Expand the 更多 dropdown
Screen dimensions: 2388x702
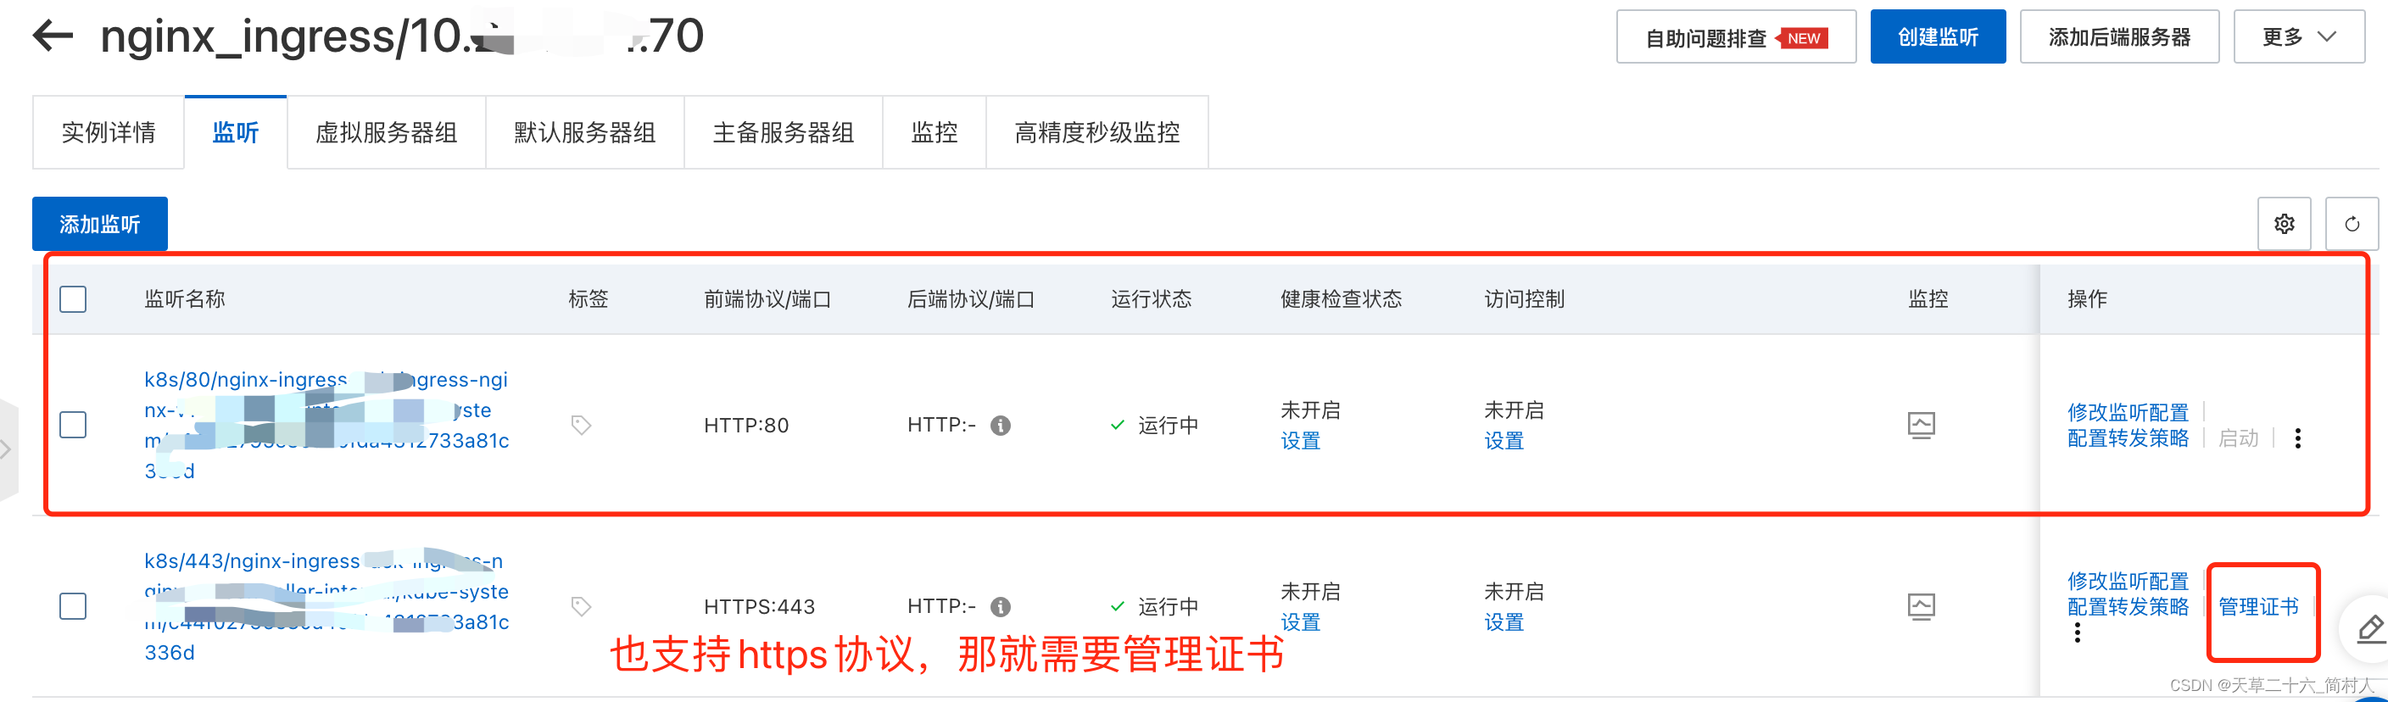point(2299,37)
